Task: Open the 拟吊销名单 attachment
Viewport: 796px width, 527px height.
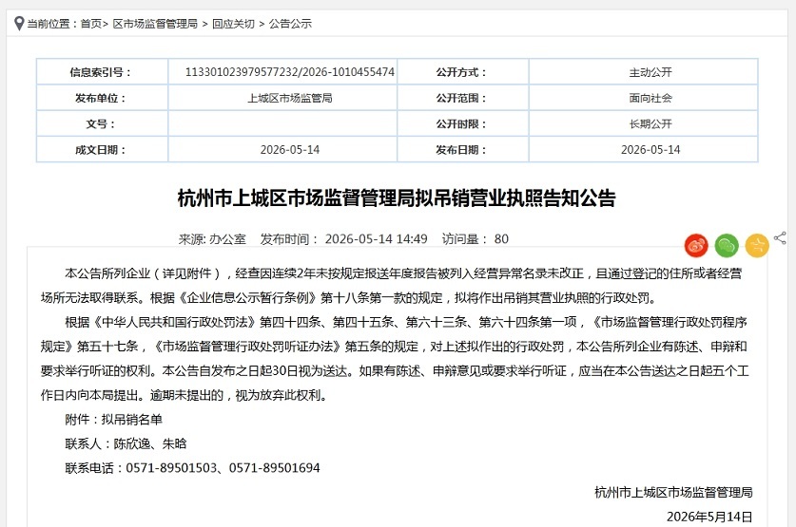Action: click(x=131, y=420)
